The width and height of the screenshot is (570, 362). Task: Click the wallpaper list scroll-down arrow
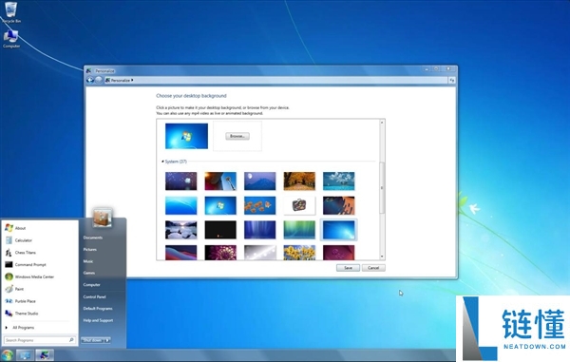click(x=382, y=257)
